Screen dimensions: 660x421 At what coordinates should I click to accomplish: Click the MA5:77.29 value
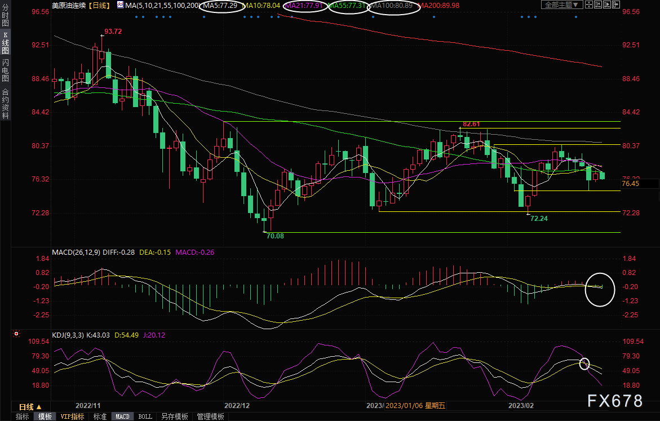point(220,6)
